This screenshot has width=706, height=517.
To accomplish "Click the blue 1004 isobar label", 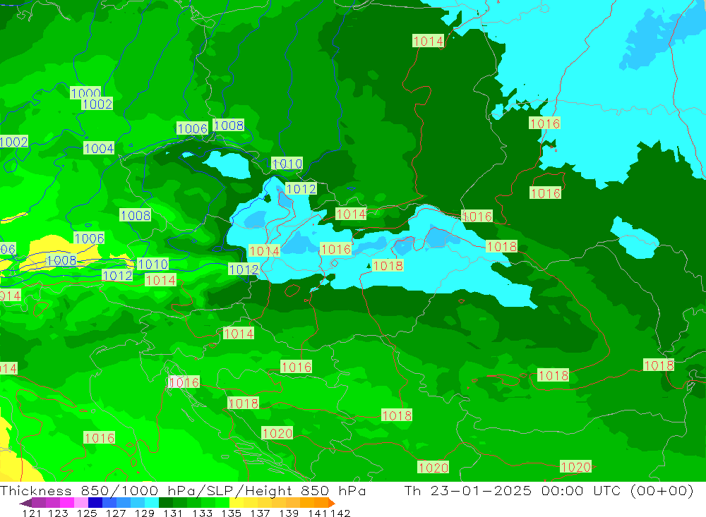I will [x=99, y=148].
